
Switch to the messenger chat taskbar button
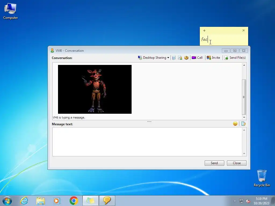tap(107, 201)
